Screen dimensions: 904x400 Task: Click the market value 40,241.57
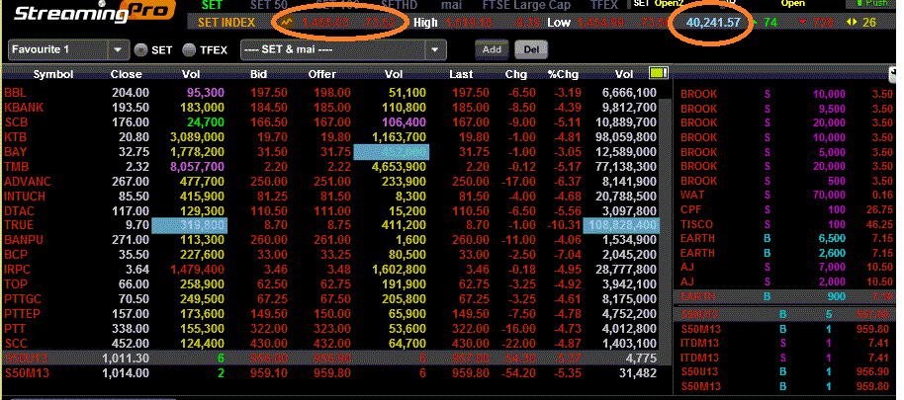[712, 23]
